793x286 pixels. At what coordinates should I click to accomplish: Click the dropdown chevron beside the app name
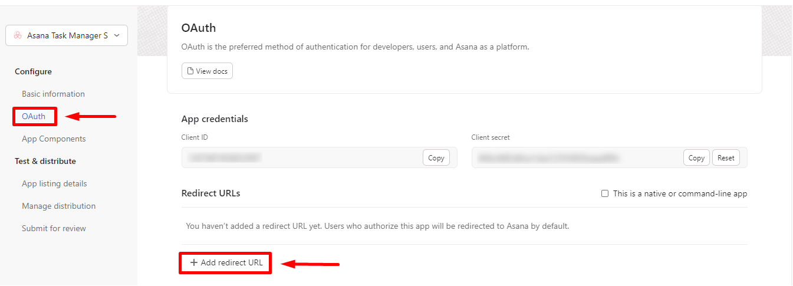pyautogui.click(x=117, y=35)
